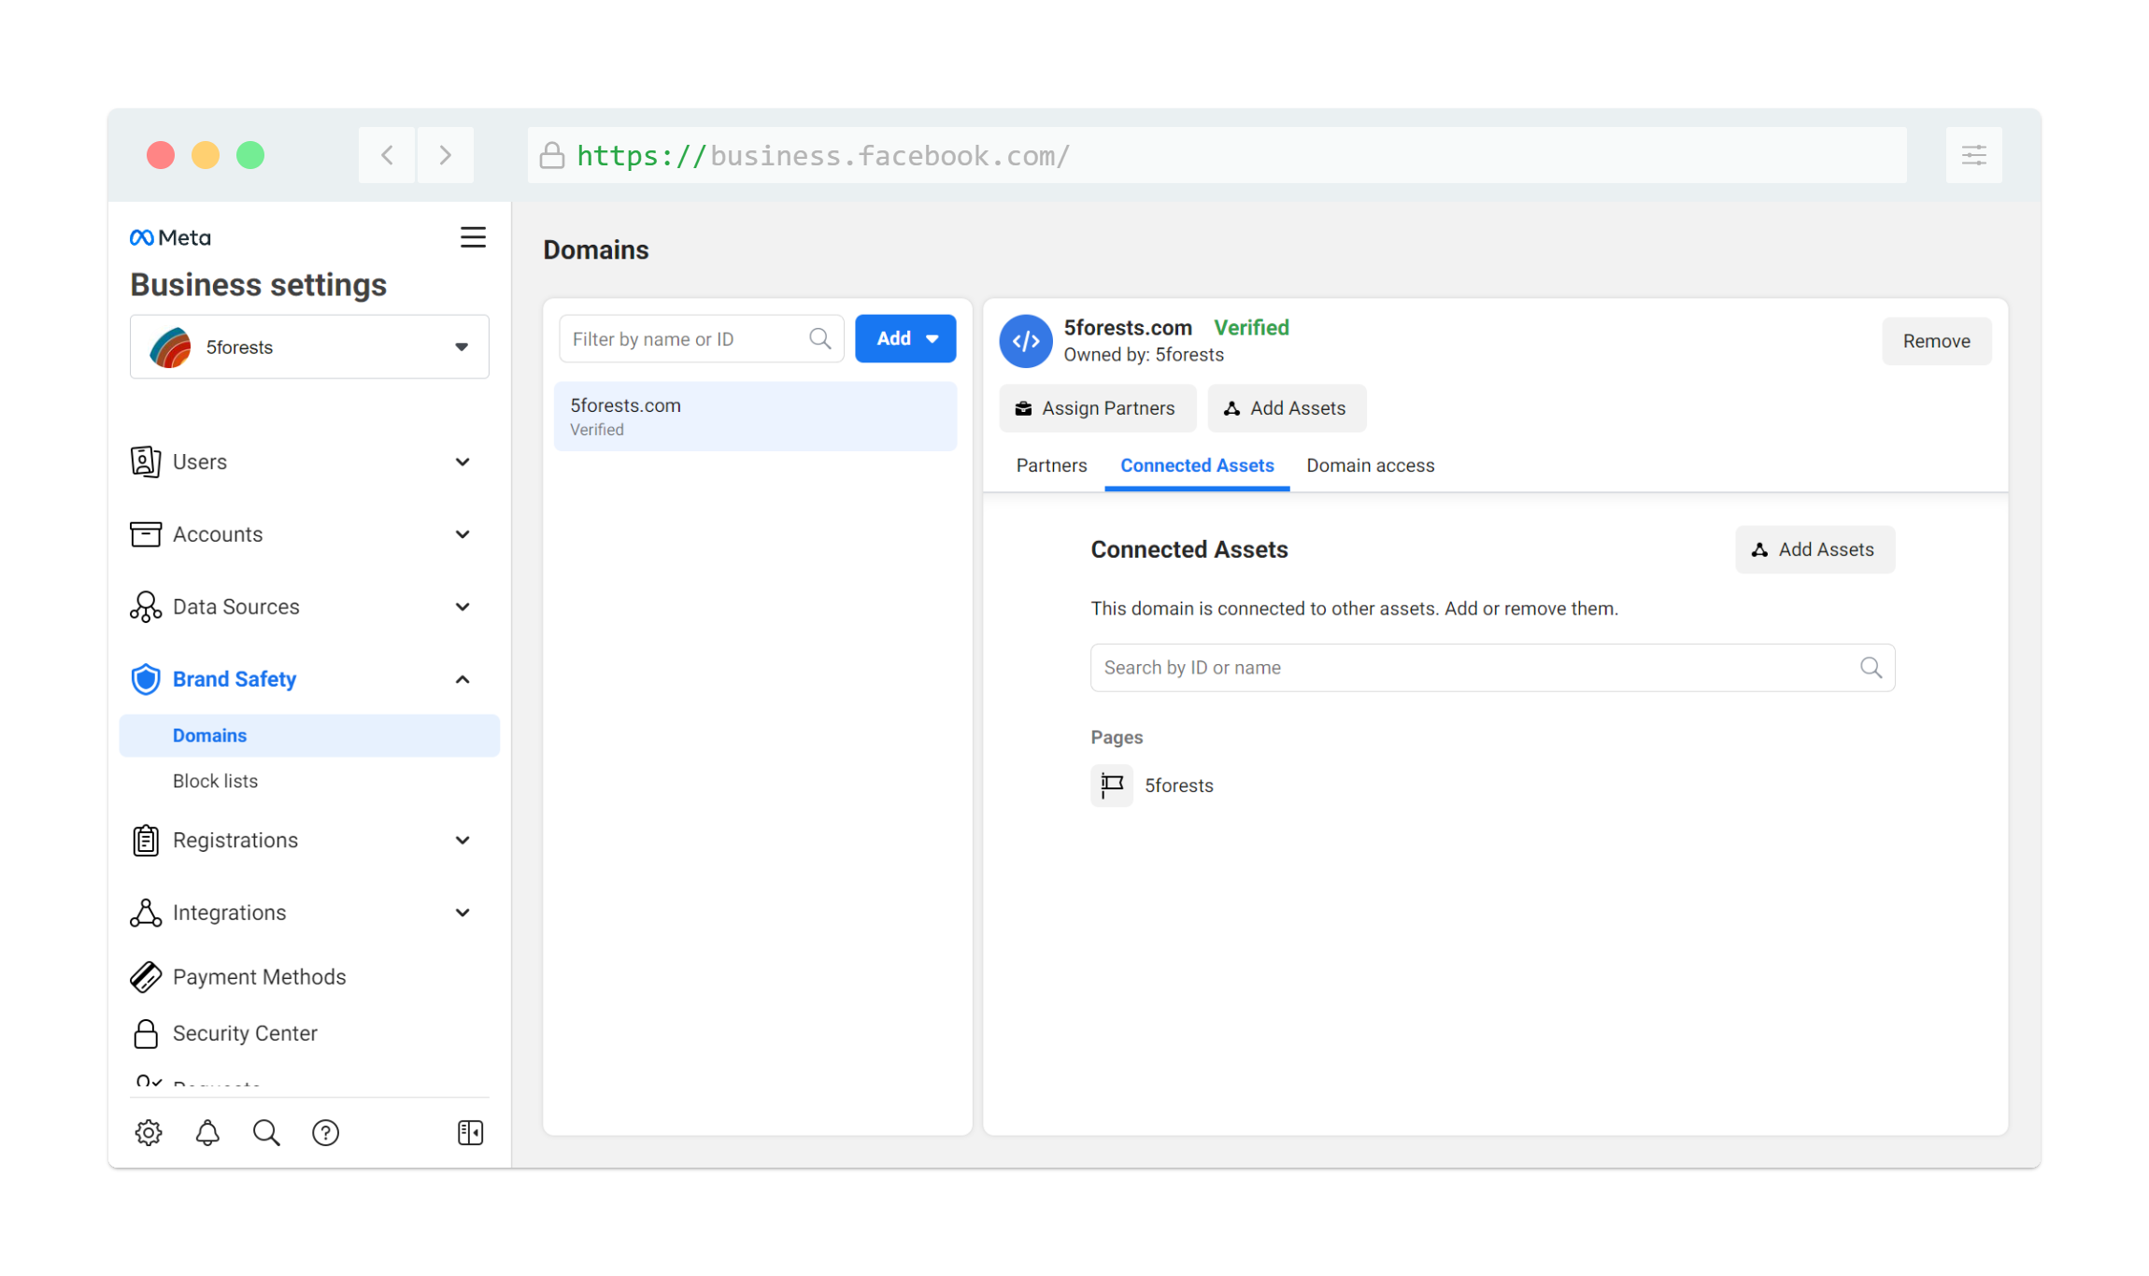Screen dimensions: 2149x1276
Task: Click Add Assets in Connected Assets section
Action: (1815, 549)
